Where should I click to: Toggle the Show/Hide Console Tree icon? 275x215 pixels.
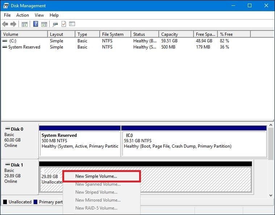pos(25,24)
